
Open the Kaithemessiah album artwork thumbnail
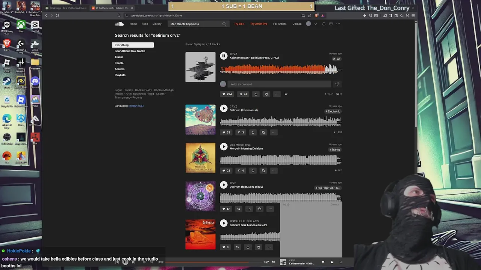coord(200,67)
